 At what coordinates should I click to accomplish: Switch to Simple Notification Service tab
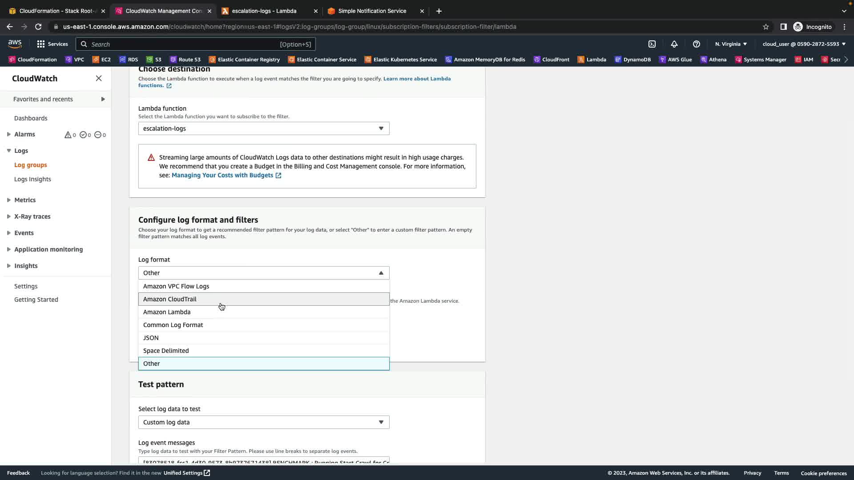tap(372, 11)
